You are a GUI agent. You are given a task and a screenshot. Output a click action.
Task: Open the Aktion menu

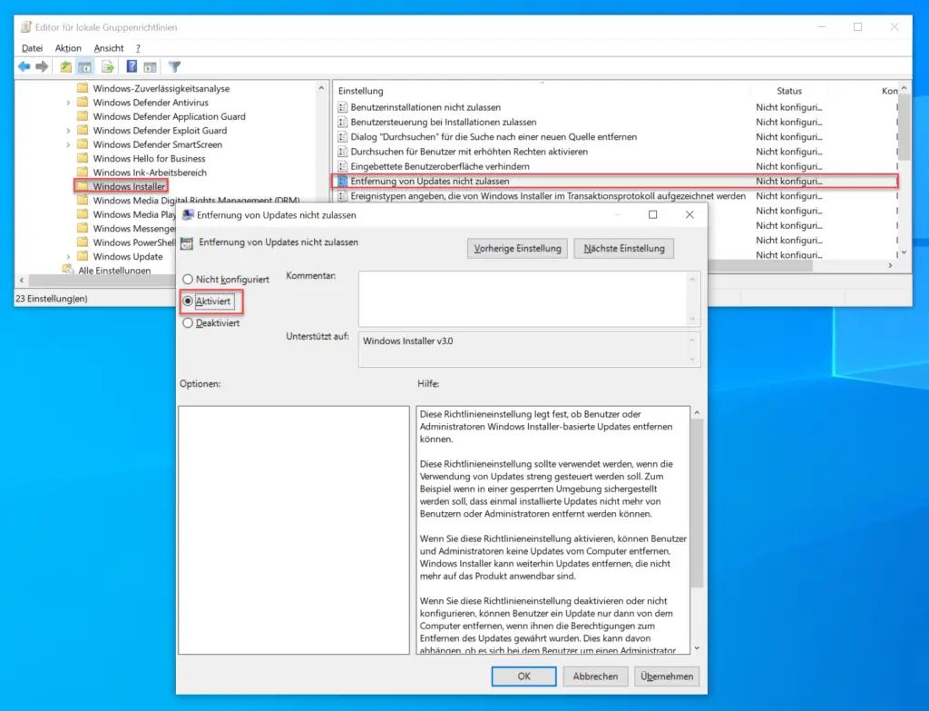tap(68, 48)
